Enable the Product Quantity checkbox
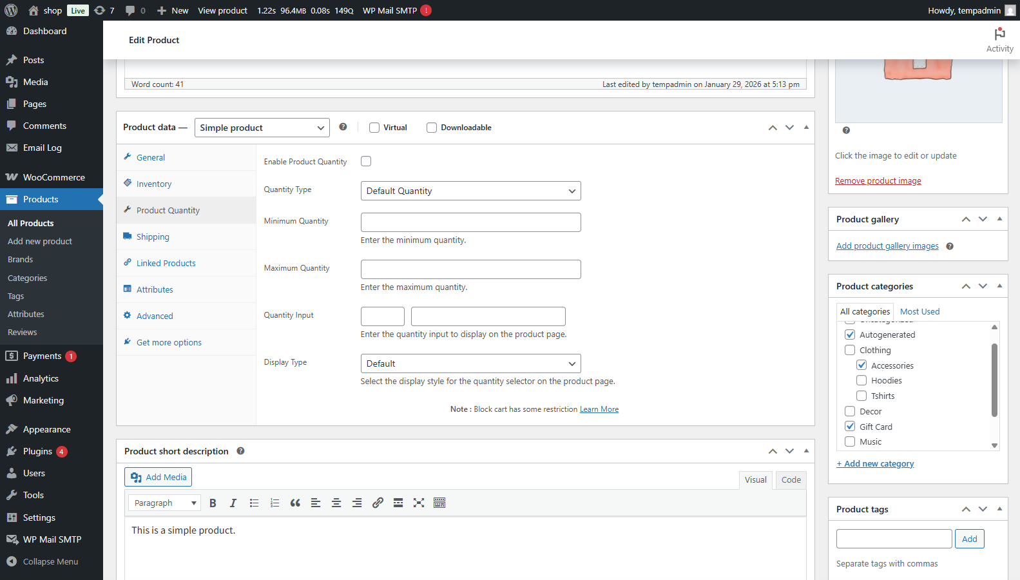Image resolution: width=1020 pixels, height=580 pixels. tap(366, 162)
